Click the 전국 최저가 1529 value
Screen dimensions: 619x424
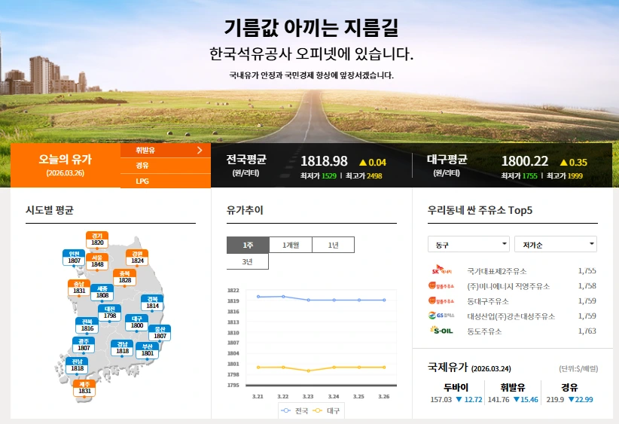tap(329, 176)
